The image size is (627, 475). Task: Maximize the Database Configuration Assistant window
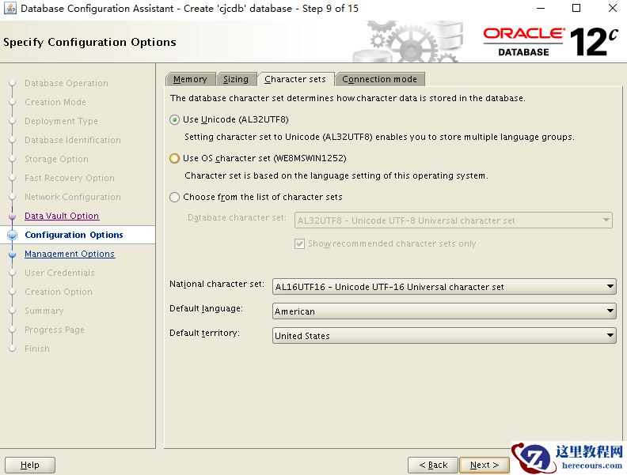[576, 8]
